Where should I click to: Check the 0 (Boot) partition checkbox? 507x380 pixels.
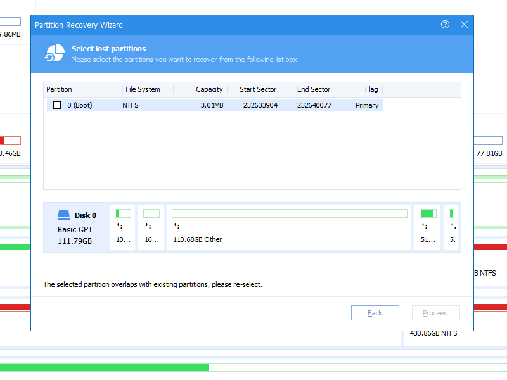tap(57, 105)
